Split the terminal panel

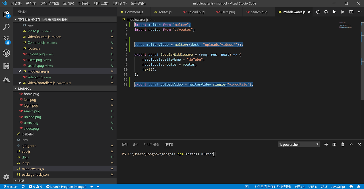334,144
